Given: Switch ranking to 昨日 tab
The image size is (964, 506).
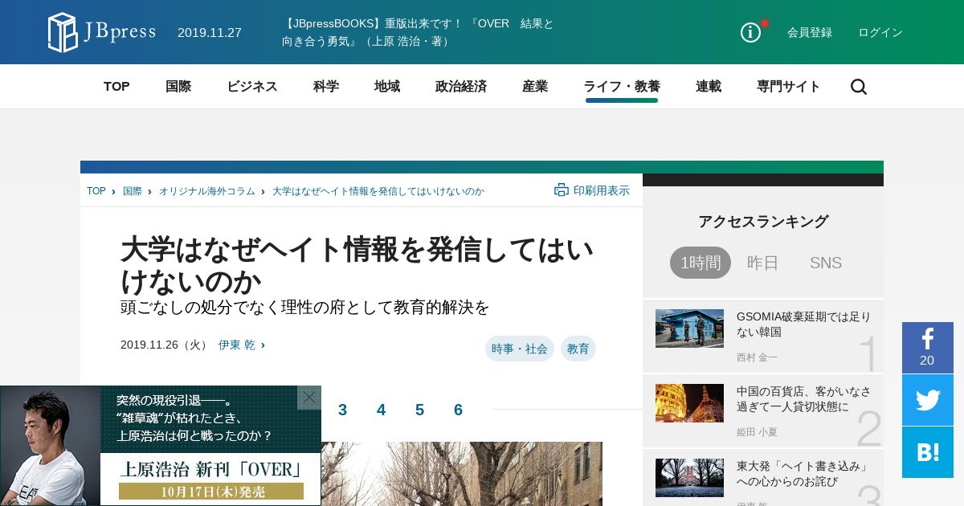Looking at the screenshot, I should [x=763, y=263].
